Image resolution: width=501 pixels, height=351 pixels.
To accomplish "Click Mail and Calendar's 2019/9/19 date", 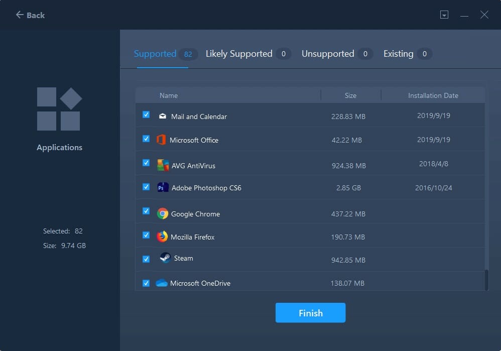I will coord(434,115).
